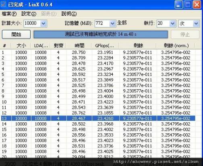Open the 設定 (Settings) menu
Screen dimensions: 203x166
[29, 14]
